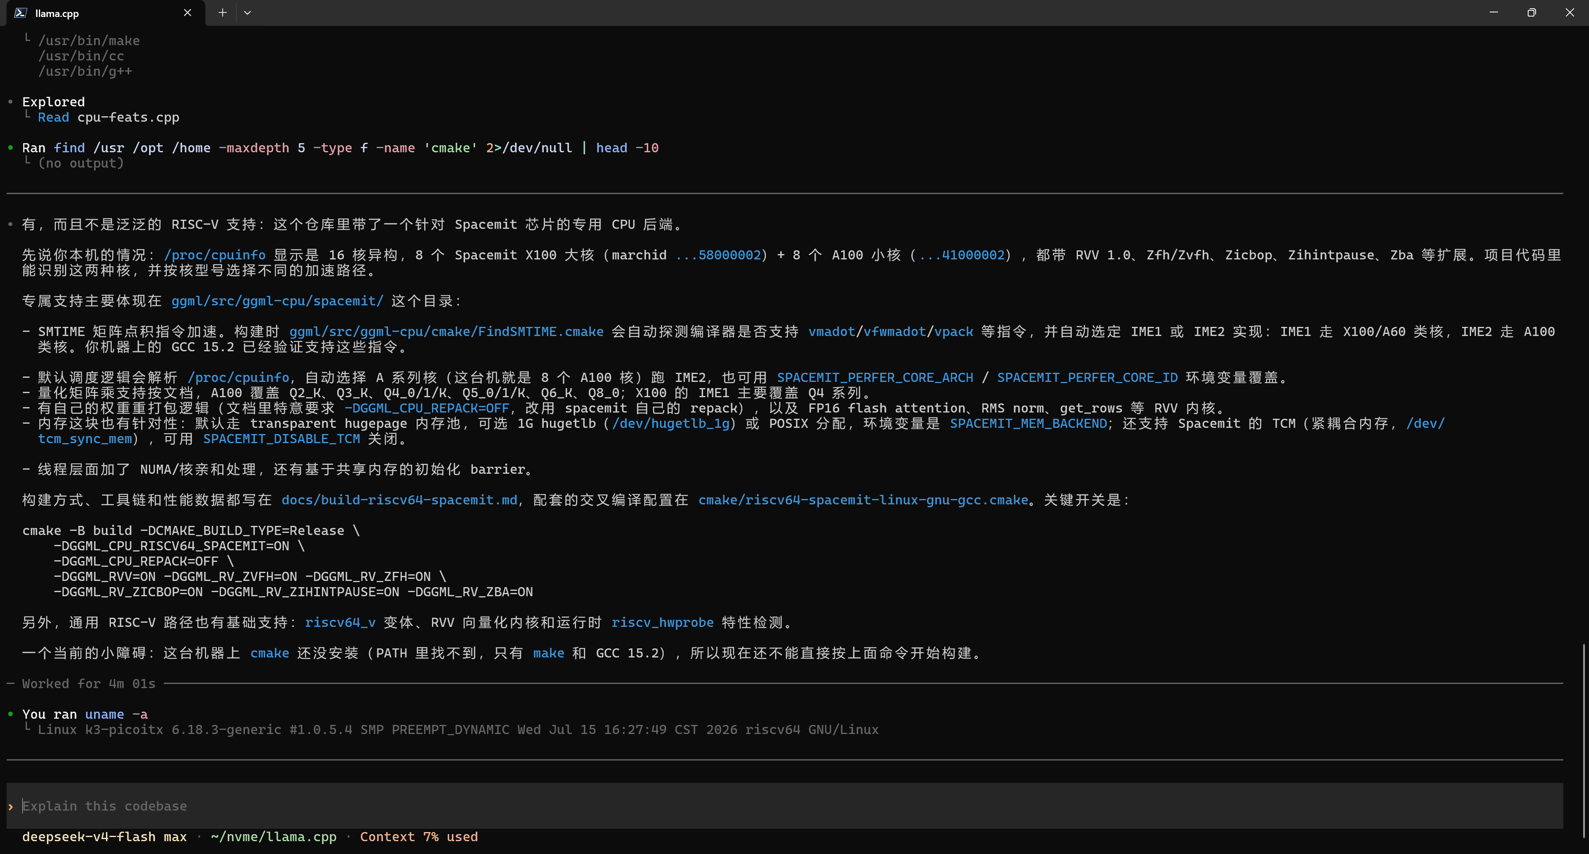Click the riscv64_v variant text
Image resolution: width=1589 pixels, height=854 pixels.
[x=340, y=623]
